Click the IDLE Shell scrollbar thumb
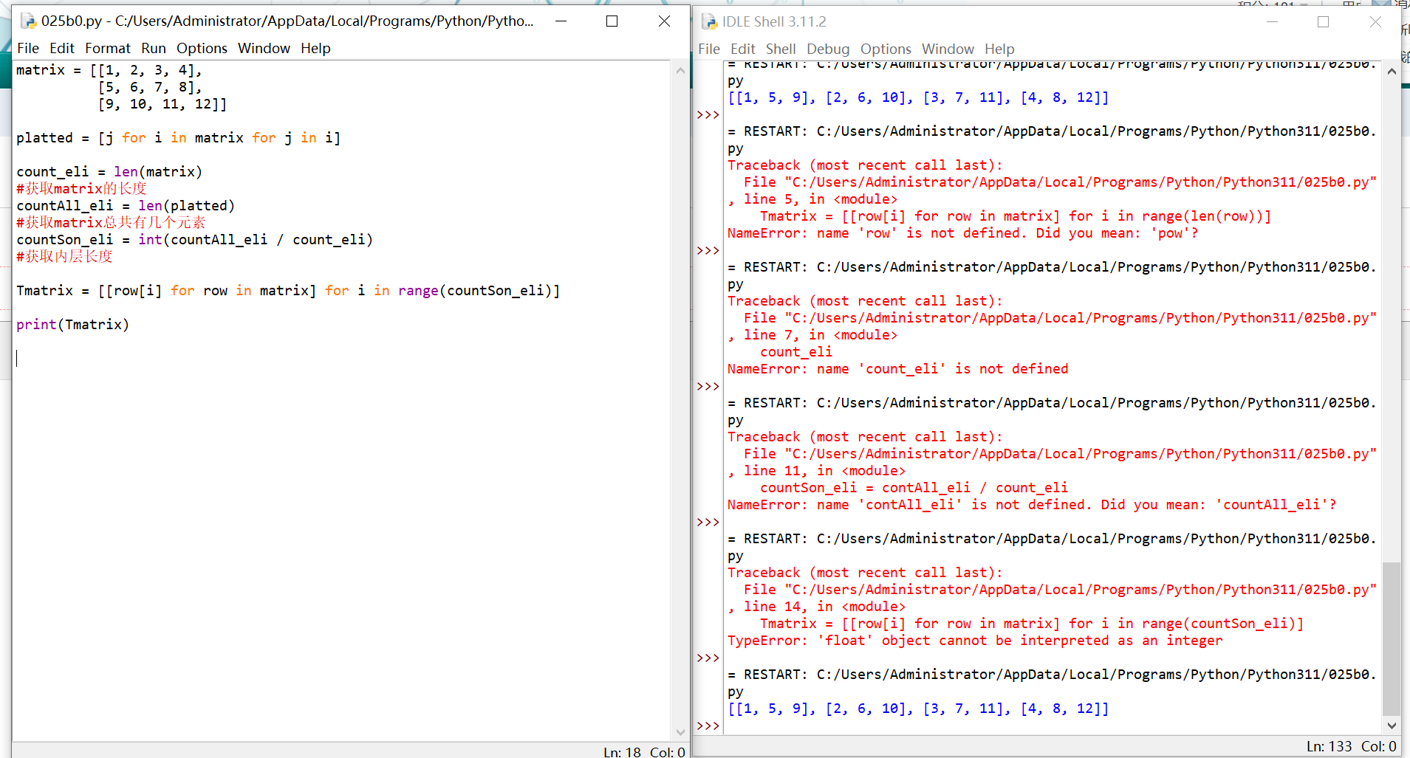Image resolution: width=1410 pixels, height=758 pixels. (x=1392, y=639)
